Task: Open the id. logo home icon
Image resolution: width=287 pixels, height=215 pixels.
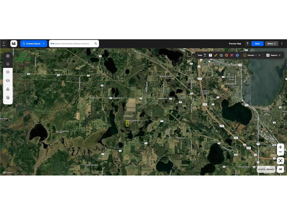Action: [x=14, y=43]
